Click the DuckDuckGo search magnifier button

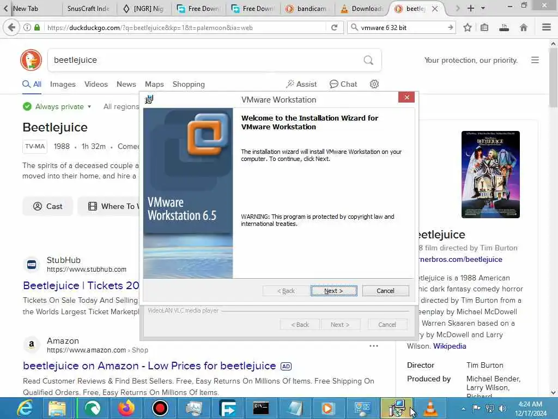click(x=368, y=60)
